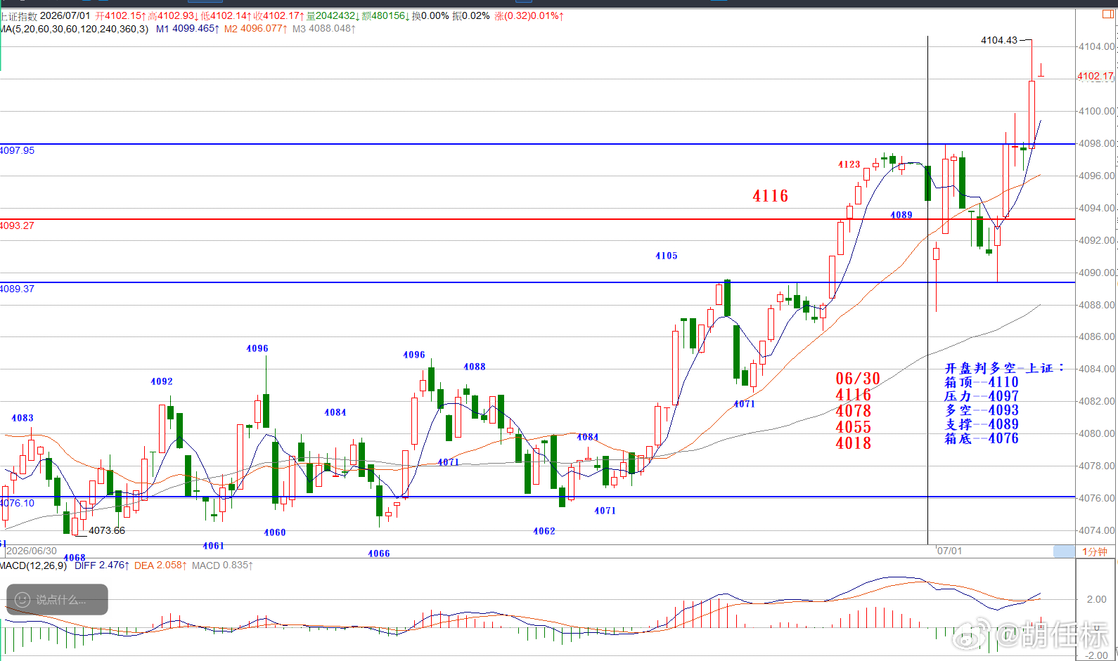
Task: Select the blue 4066 annotation
Action: (x=379, y=554)
